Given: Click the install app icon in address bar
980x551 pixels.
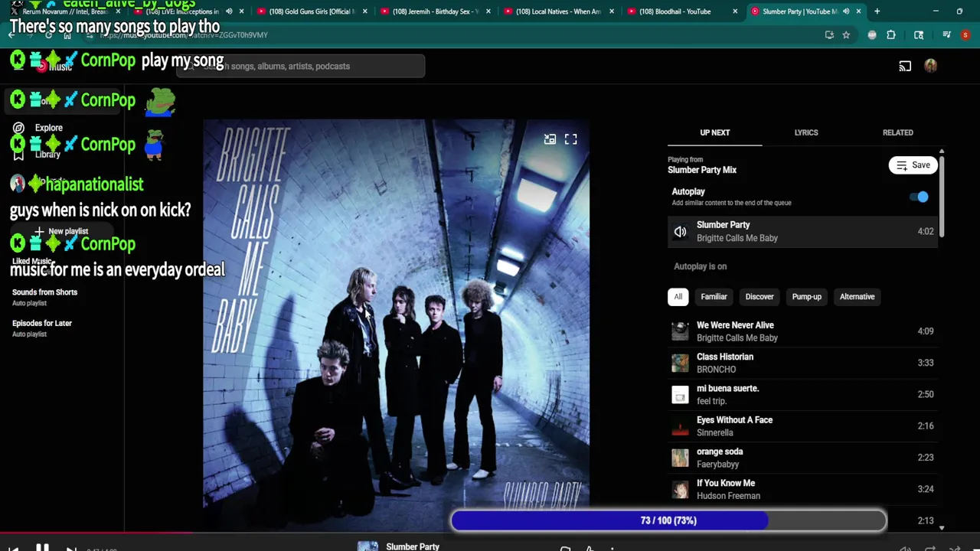Looking at the screenshot, I should coord(829,35).
